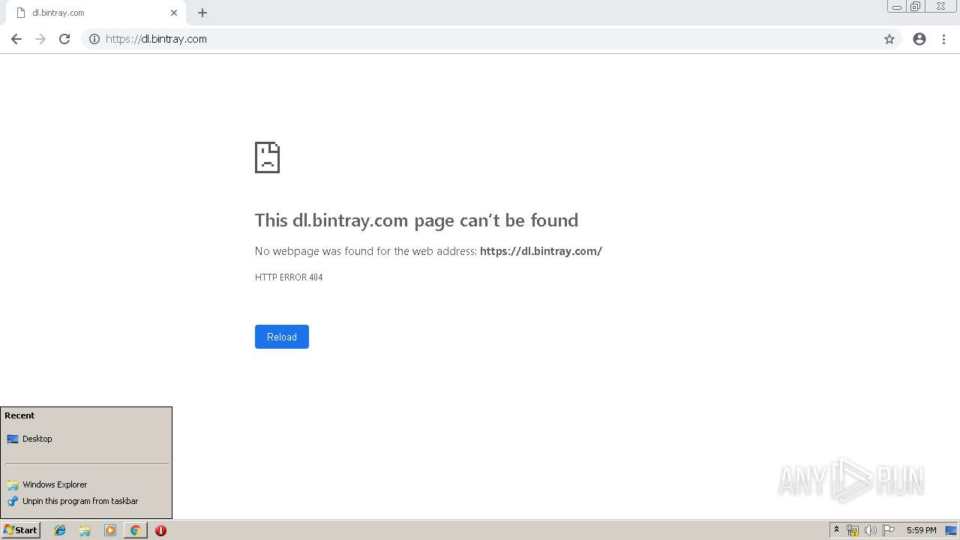Image resolution: width=960 pixels, height=540 pixels.
Task: Open the Chrome three-dot menu
Action: point(943,39)
